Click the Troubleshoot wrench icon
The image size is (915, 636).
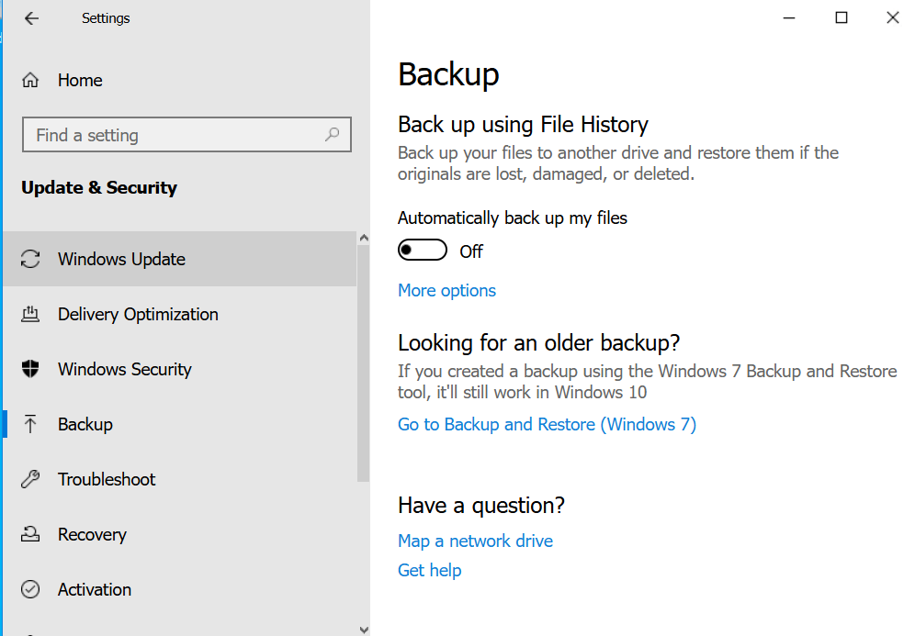pos(30,479)
